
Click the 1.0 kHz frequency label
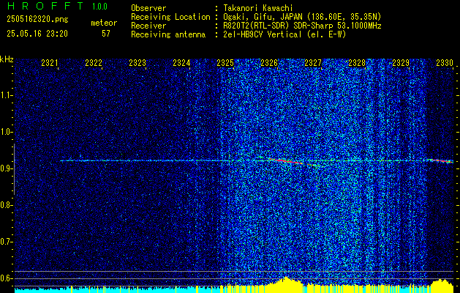click(7, 132)
